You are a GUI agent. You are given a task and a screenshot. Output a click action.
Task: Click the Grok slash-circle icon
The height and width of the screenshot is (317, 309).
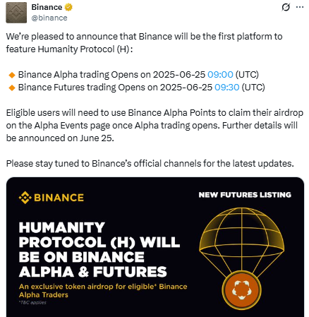pyautogui.click(x=286, y=7)
